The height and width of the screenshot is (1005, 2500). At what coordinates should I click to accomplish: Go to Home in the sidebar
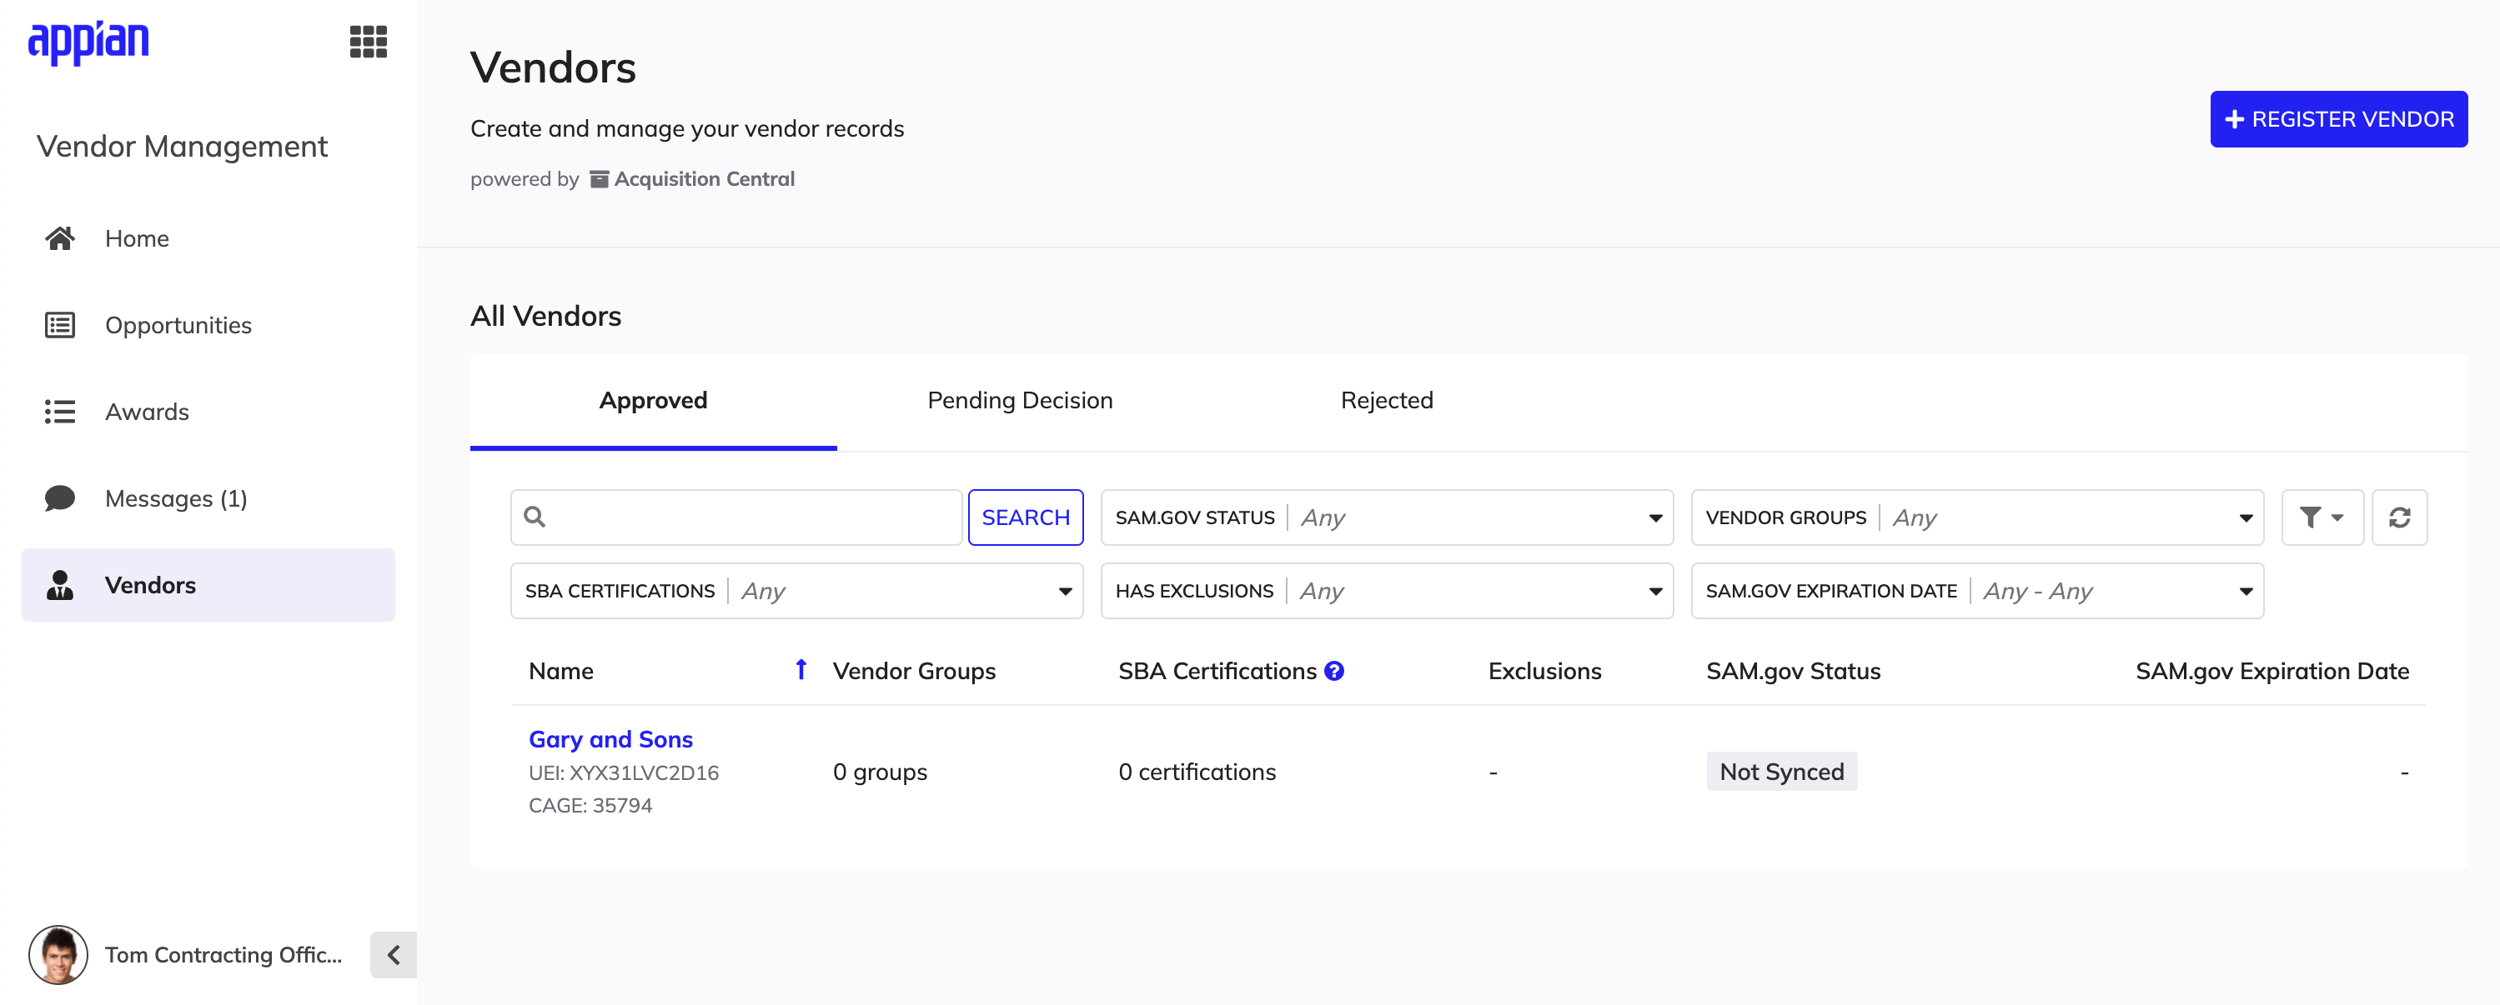(x=208, y=238)
